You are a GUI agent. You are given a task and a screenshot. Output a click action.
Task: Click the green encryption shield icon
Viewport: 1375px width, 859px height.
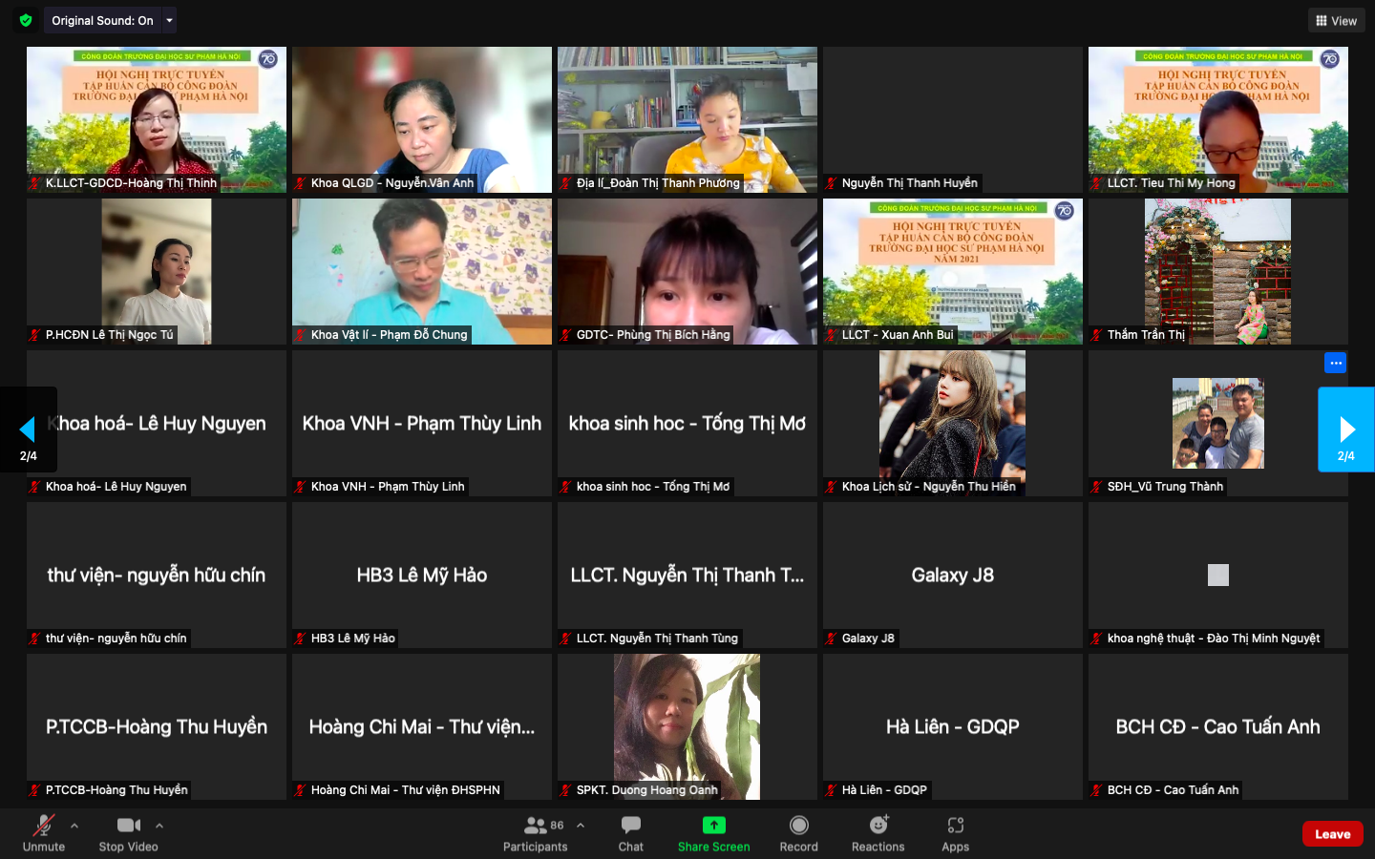pos(26,20)
